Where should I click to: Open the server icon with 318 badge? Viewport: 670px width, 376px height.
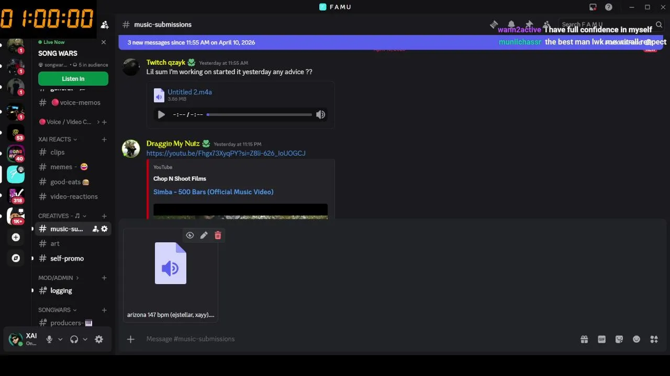[x=16, y=195]
